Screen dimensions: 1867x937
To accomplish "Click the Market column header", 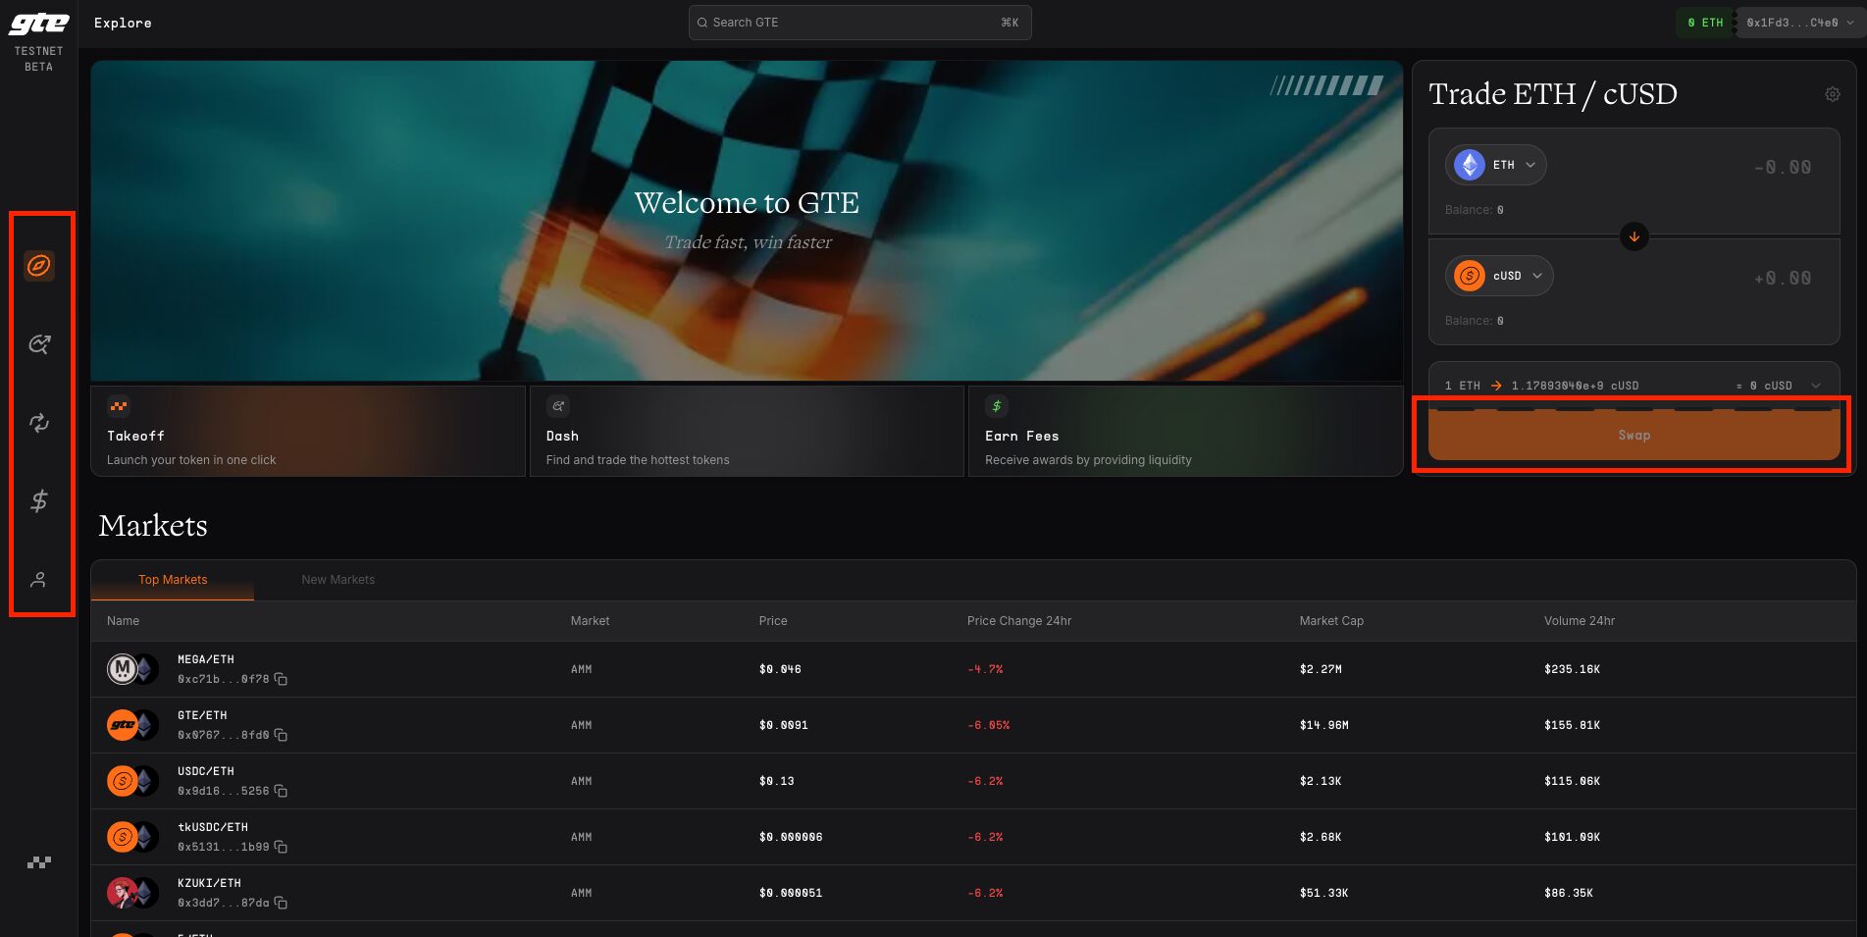I will 590,621.
